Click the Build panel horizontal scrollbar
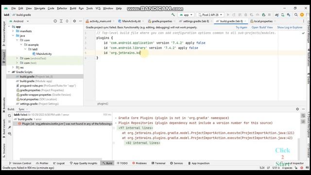Screen dimensions: 311x175 coord(61,159)
